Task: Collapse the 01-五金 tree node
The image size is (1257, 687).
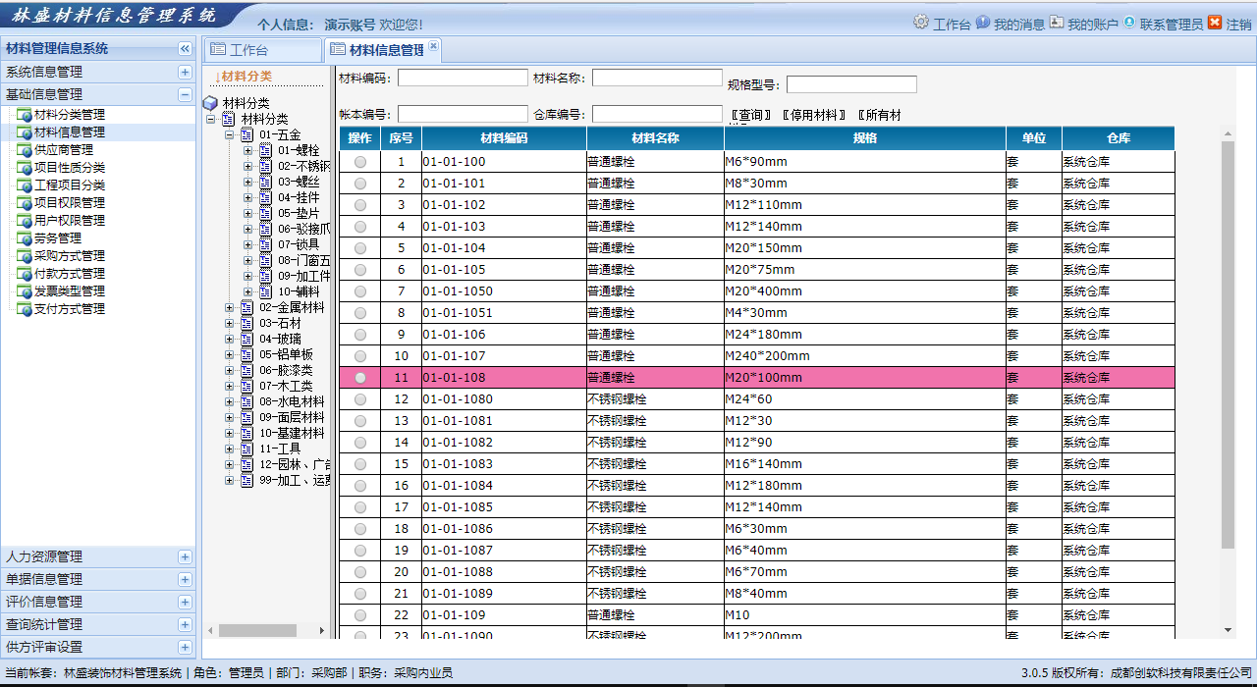Action: (x=230, y=134)
